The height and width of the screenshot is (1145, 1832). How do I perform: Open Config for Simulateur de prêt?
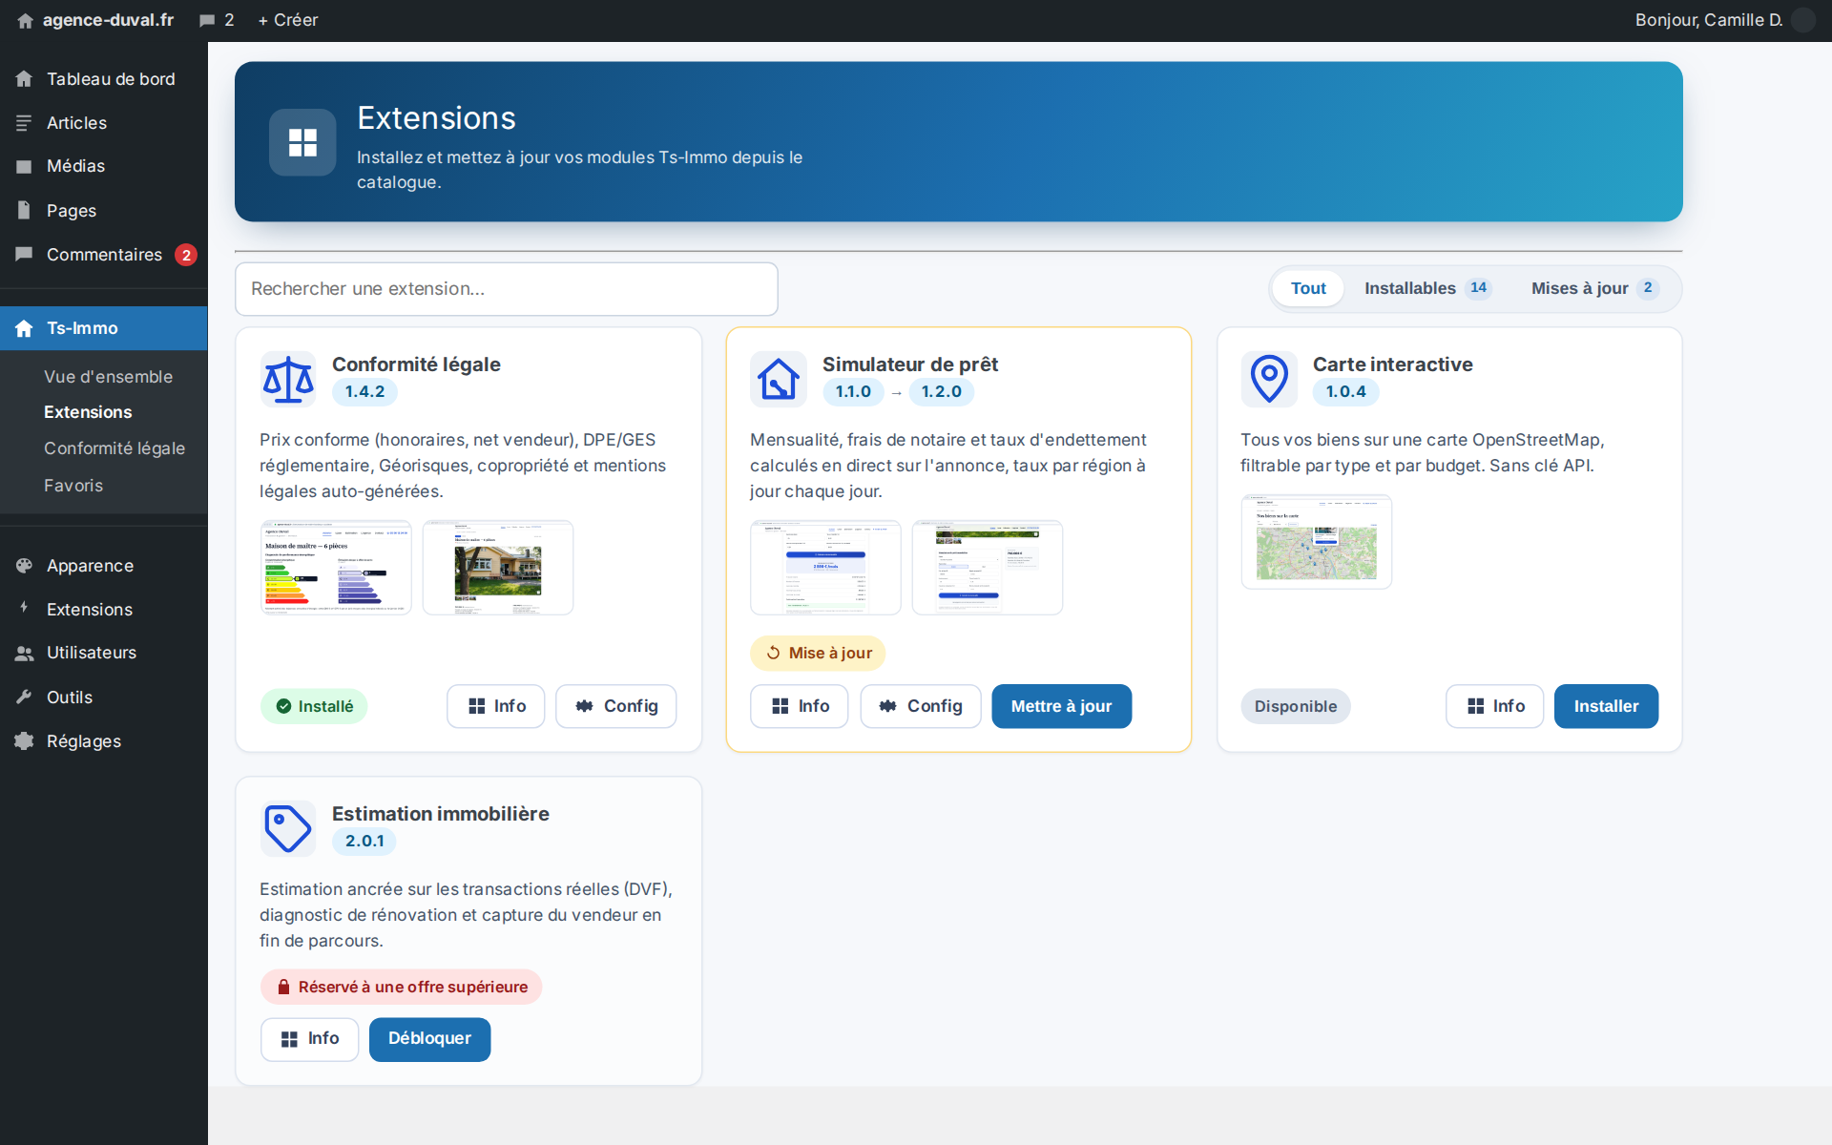point(921,706)
